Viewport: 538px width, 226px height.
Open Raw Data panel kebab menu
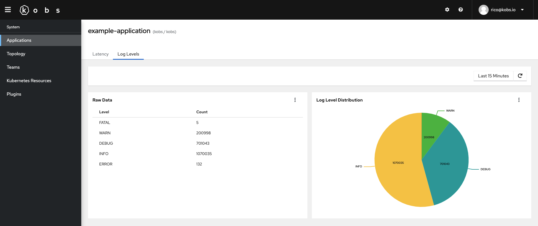295,100
